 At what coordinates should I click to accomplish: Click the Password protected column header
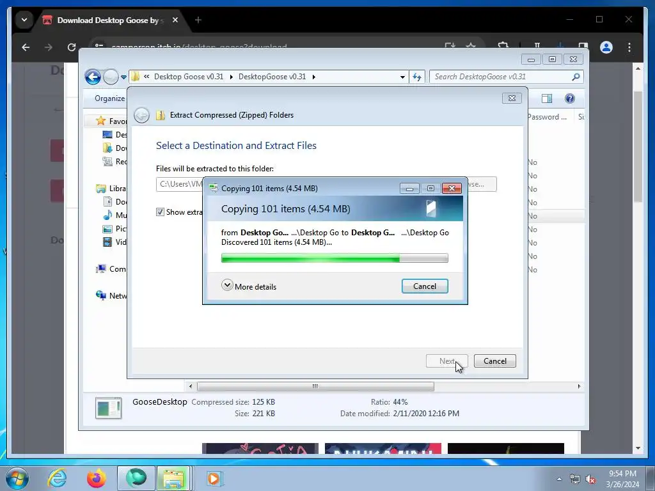(549, 117)
